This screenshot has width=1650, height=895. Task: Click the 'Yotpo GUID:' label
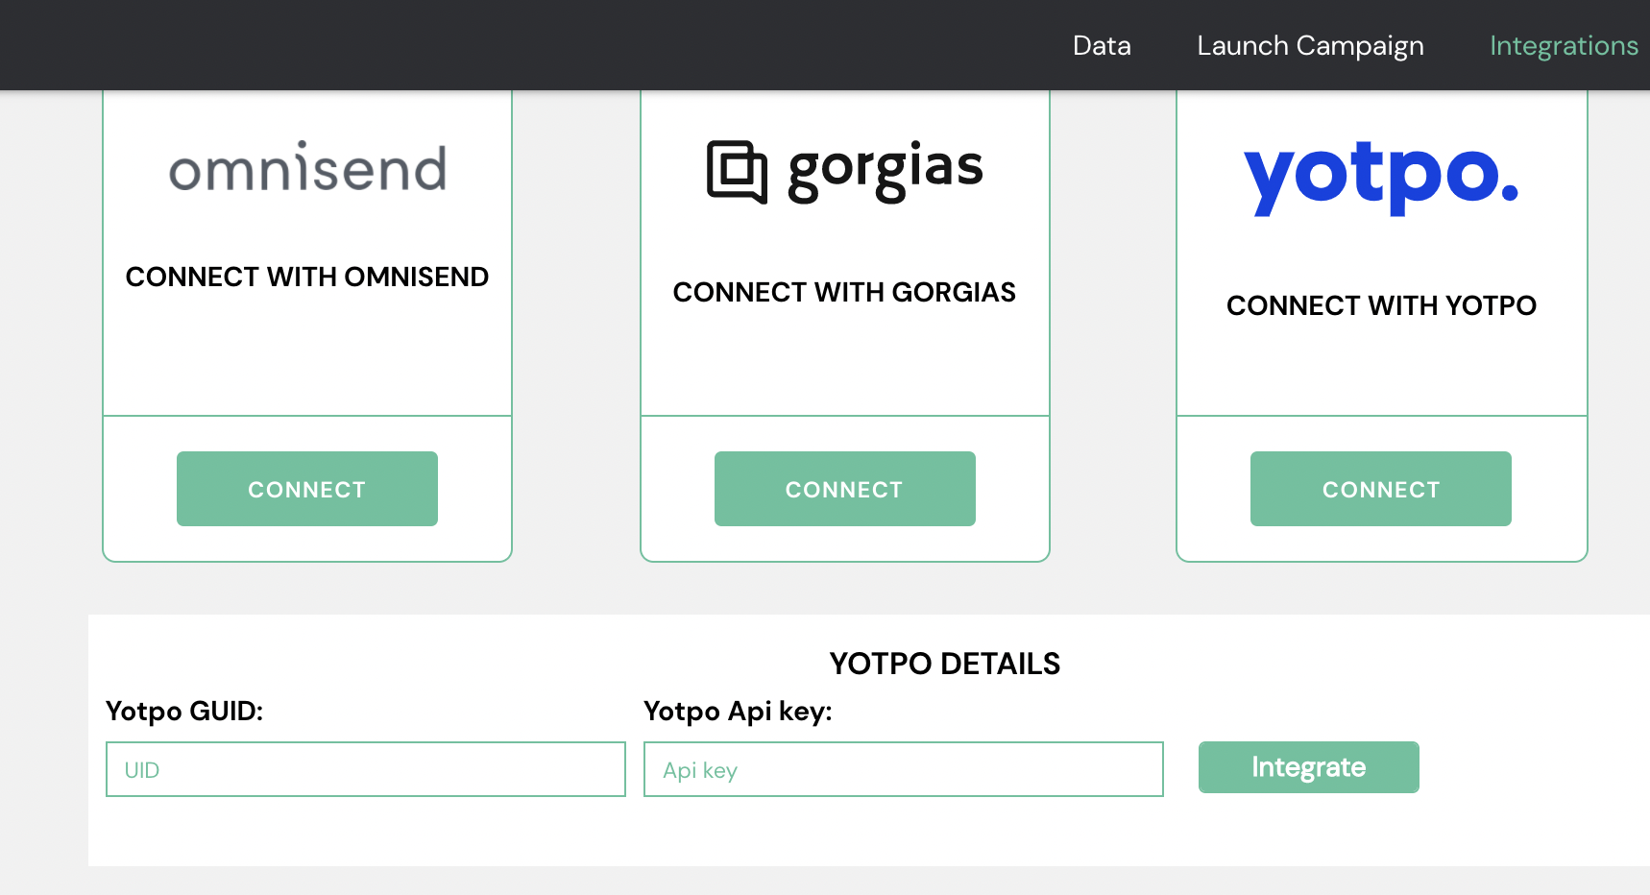(x=184, y=711)
